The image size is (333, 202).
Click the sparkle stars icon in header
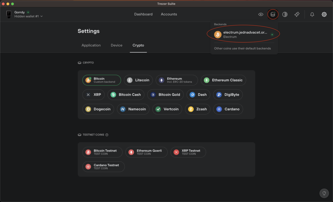click(x=297, y=14)
